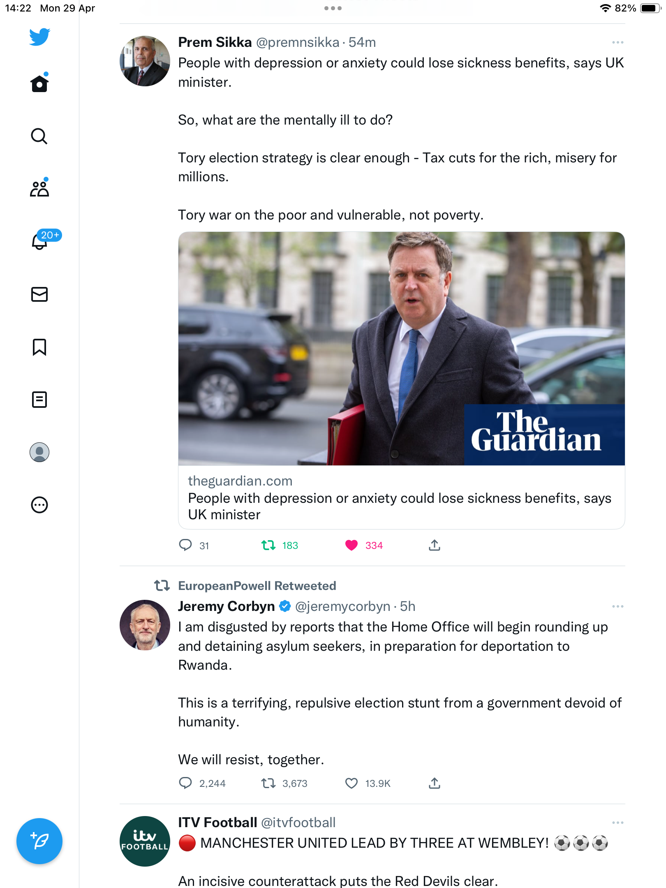Open the More circle menu in sidebar
The width and height of the screenshot is (666, 888).
coord(39,505)
